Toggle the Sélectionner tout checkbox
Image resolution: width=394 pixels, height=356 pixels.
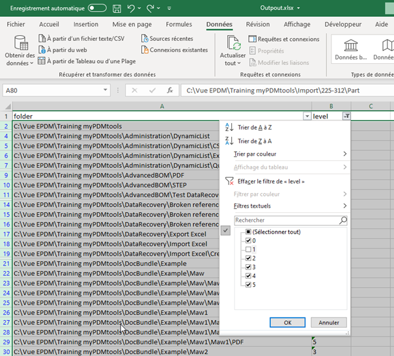249,232
